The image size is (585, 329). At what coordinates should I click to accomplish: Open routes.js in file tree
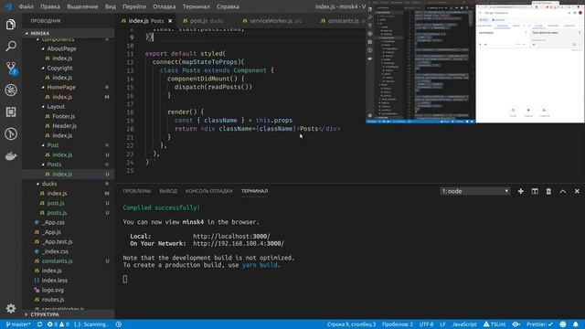[x=53, y=300]
